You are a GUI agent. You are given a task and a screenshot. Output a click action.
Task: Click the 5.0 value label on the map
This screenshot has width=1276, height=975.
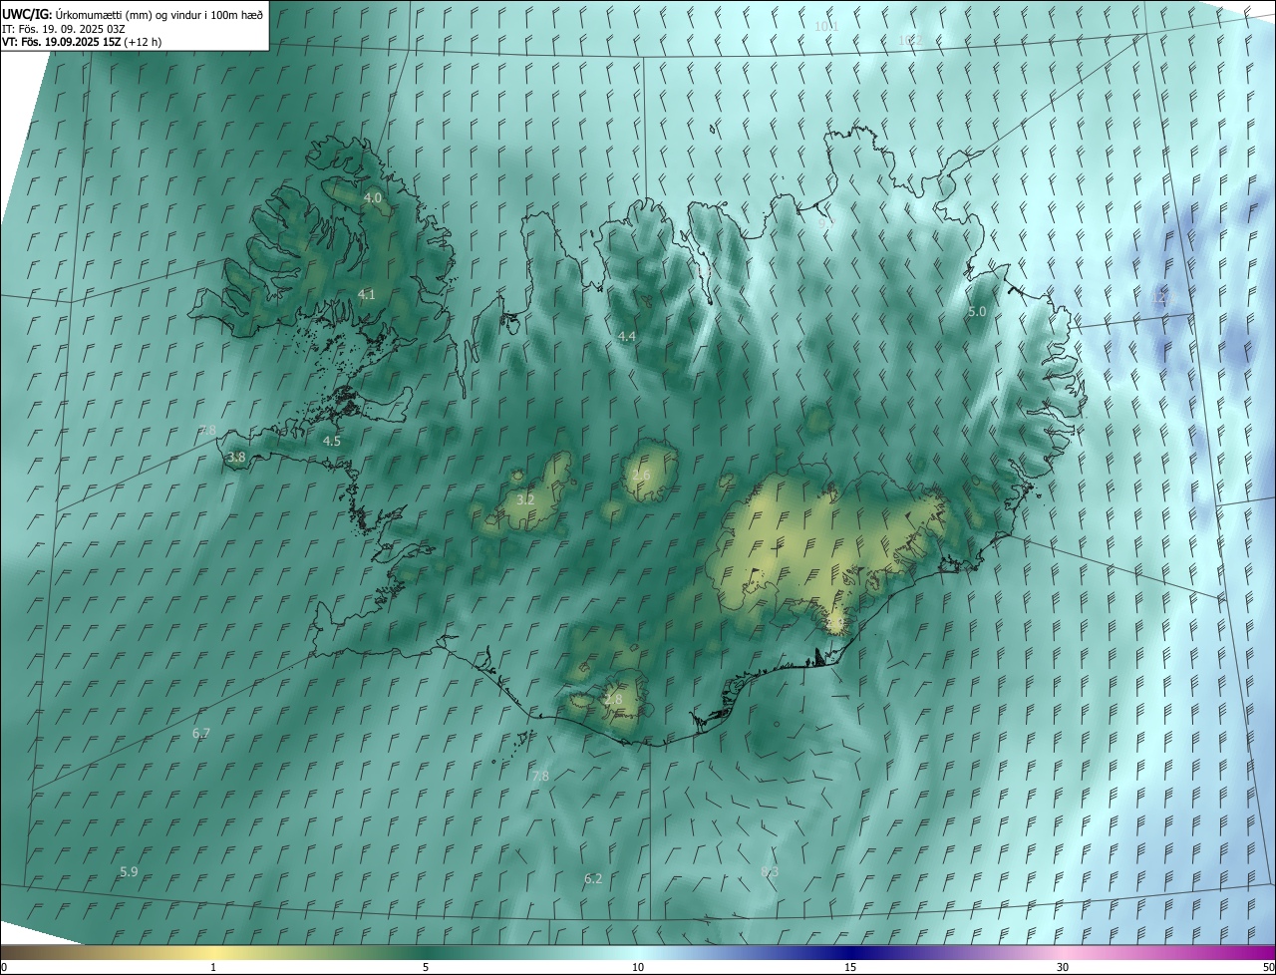coord(977,312)
